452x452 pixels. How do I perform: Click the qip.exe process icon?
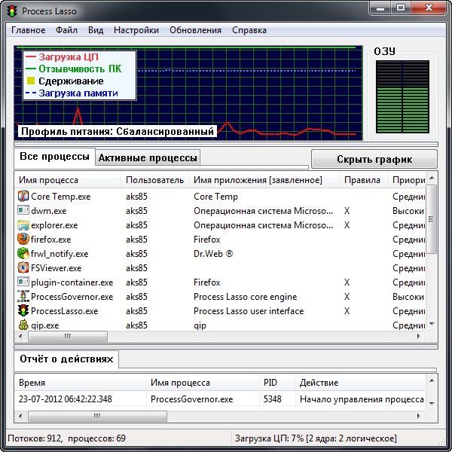tap(23, 325)
